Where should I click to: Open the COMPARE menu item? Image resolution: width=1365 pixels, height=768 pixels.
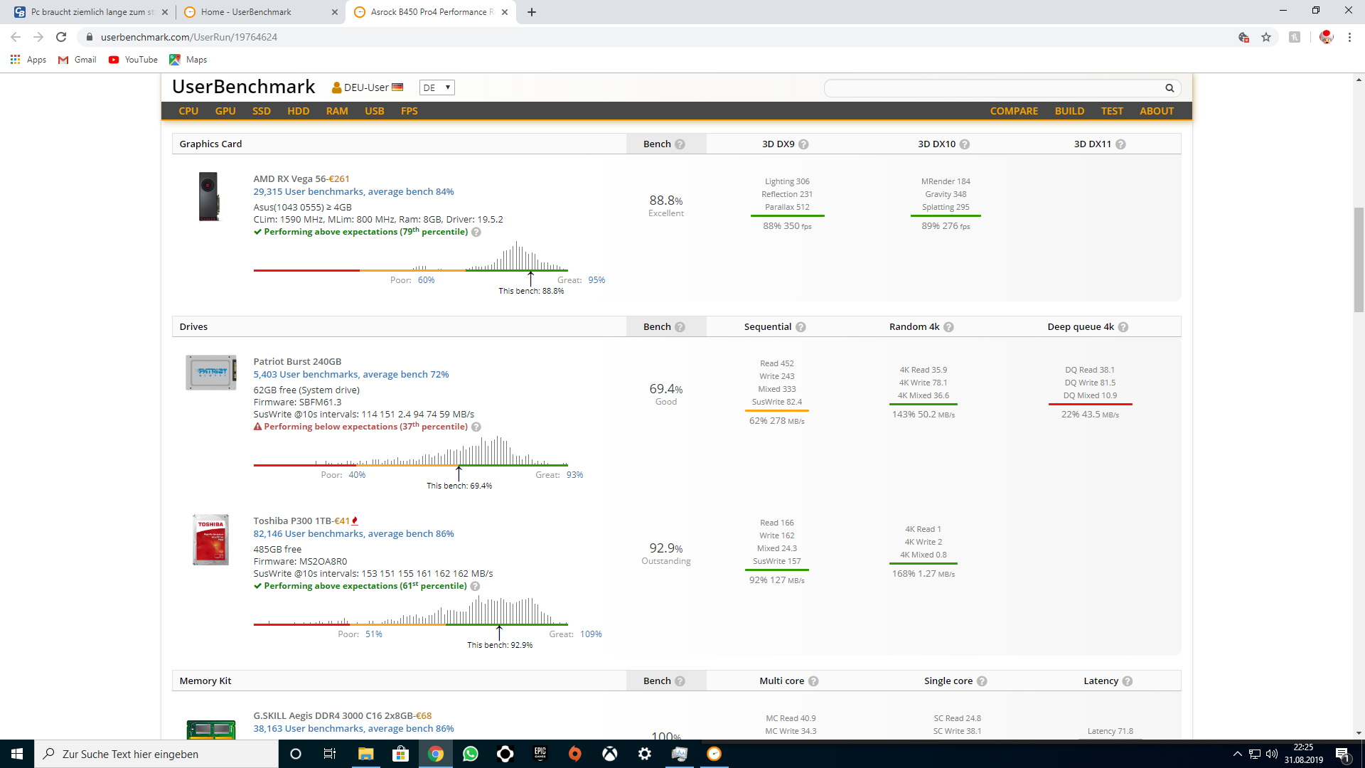pyautogui.click(x=1014, y=111)
